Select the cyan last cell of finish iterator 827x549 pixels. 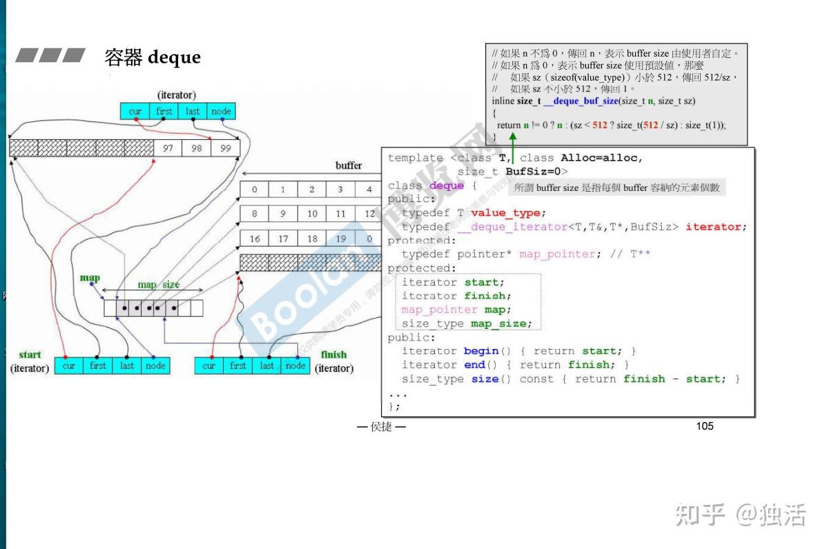coord(266,366)
